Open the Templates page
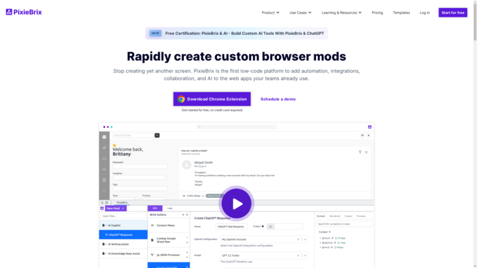This screenshot has height=268, width=477. [401, 12]
